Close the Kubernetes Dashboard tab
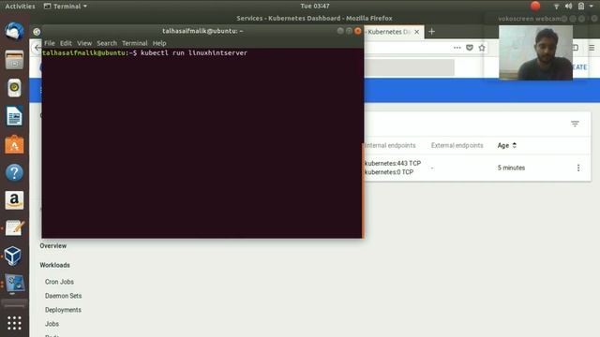Viewport: 600px width, 337px height. click(416, 32)
